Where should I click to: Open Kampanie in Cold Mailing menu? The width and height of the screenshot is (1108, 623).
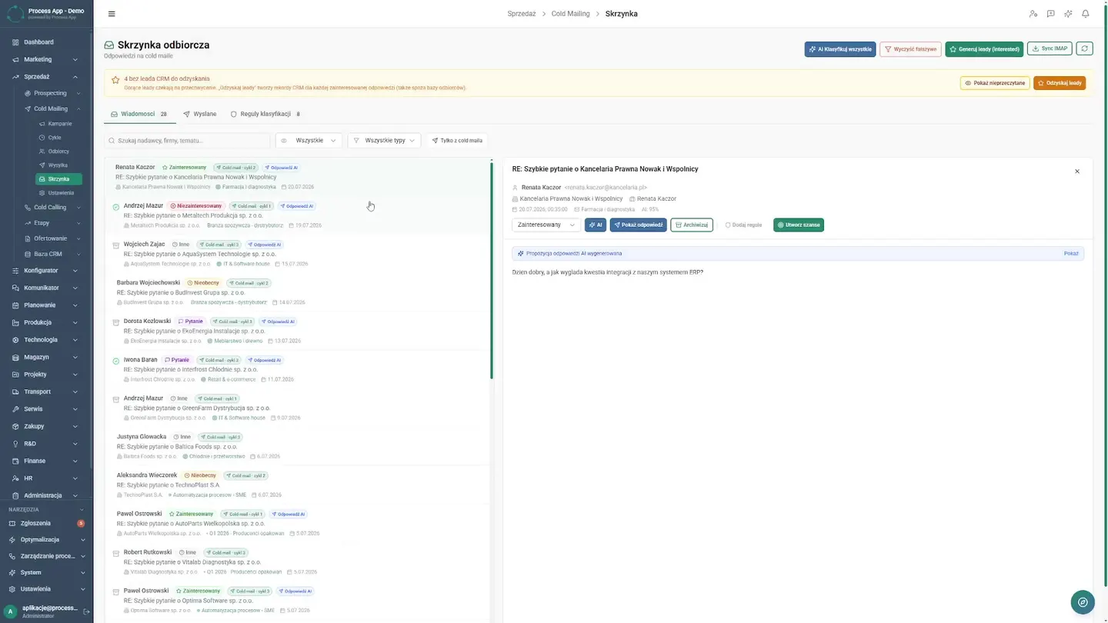pyautogui.click(x=59, y=124)
